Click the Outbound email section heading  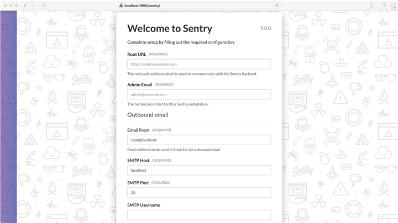click(148, 115)
